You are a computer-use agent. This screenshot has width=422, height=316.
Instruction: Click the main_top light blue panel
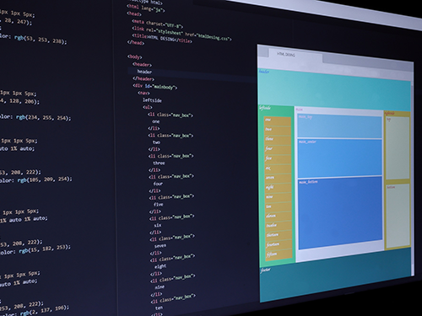point(339,126)
